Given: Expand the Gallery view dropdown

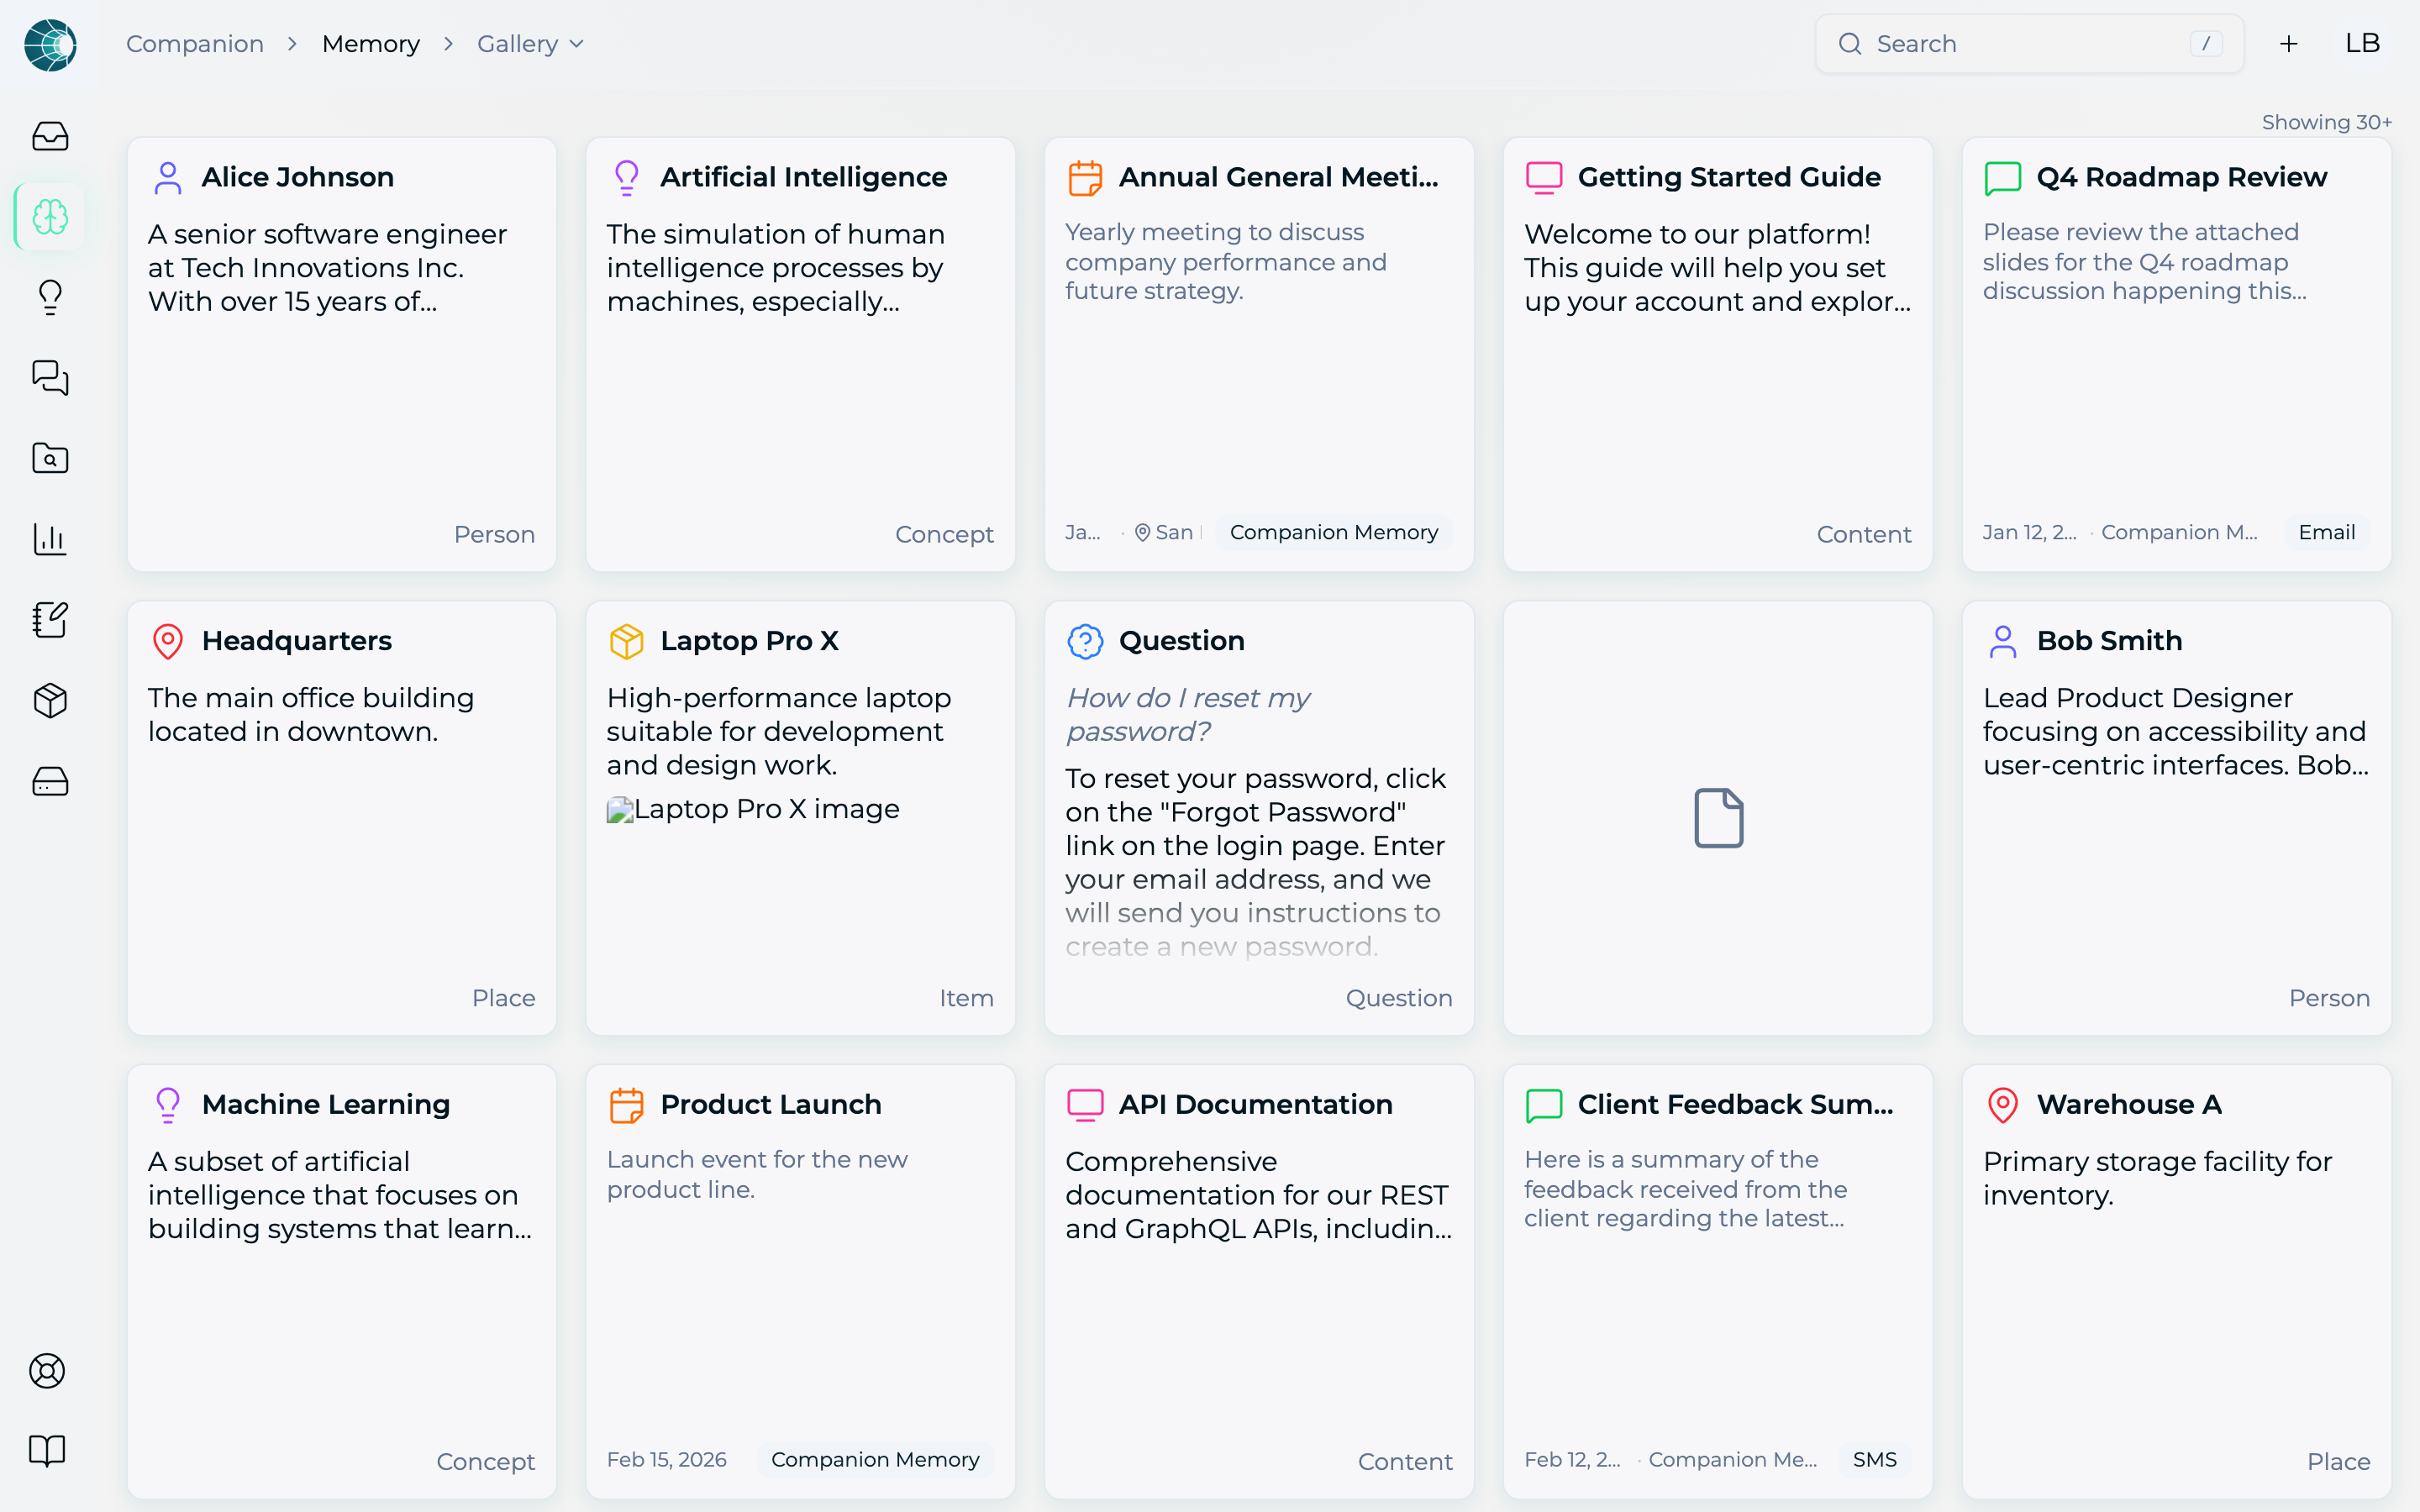Looking at the screenshot, I should click(530, 44).
